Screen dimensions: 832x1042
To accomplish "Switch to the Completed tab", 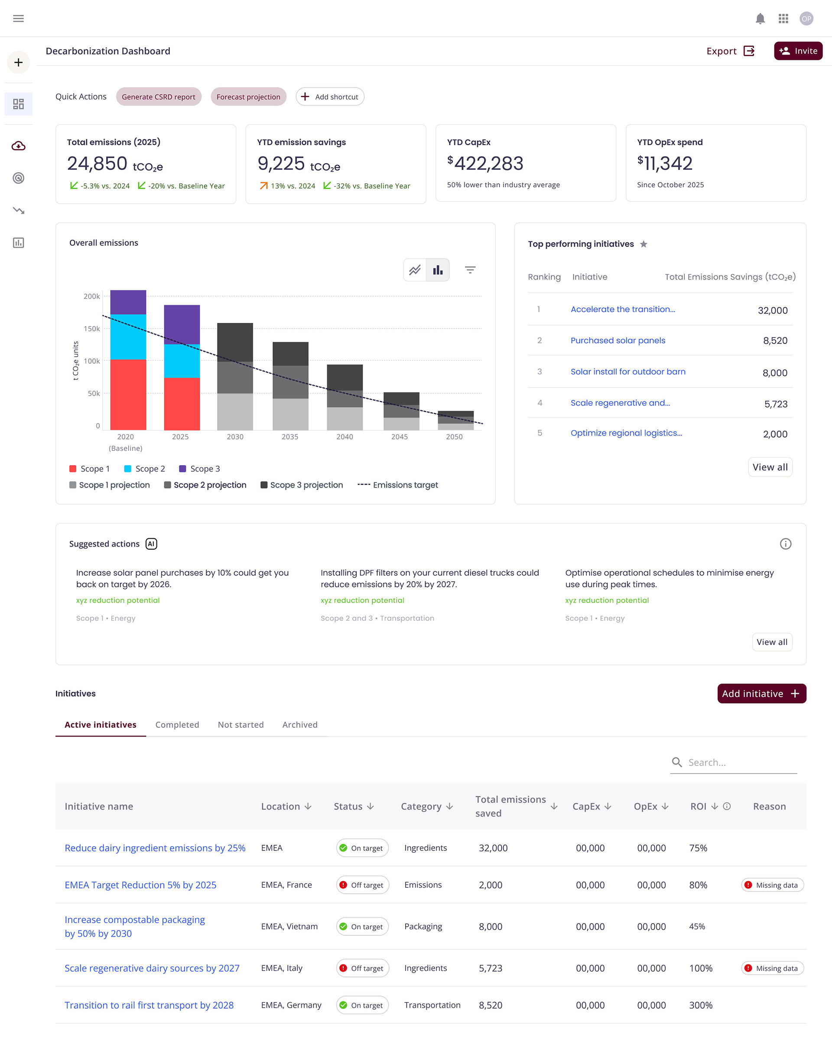I will (x=177, y=724).
